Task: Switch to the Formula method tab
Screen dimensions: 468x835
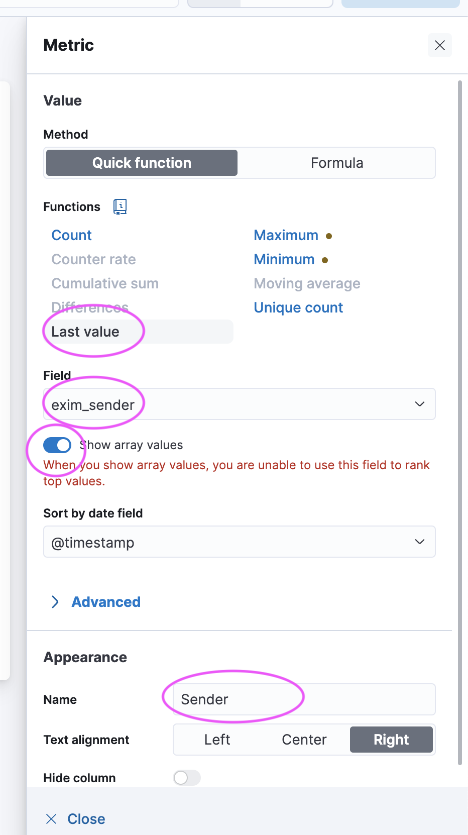Action: 336,163
